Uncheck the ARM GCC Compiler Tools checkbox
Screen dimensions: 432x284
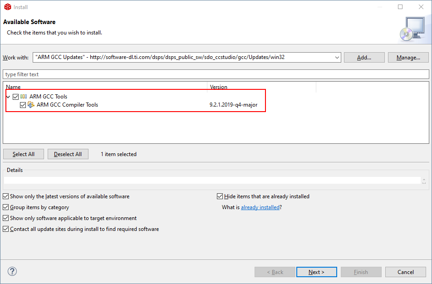23,105
